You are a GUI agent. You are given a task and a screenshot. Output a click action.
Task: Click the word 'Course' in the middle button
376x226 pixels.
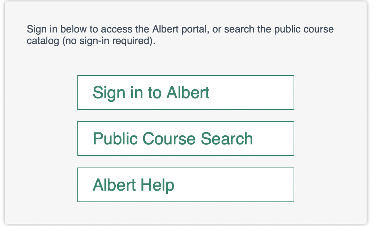pos(169,139)
